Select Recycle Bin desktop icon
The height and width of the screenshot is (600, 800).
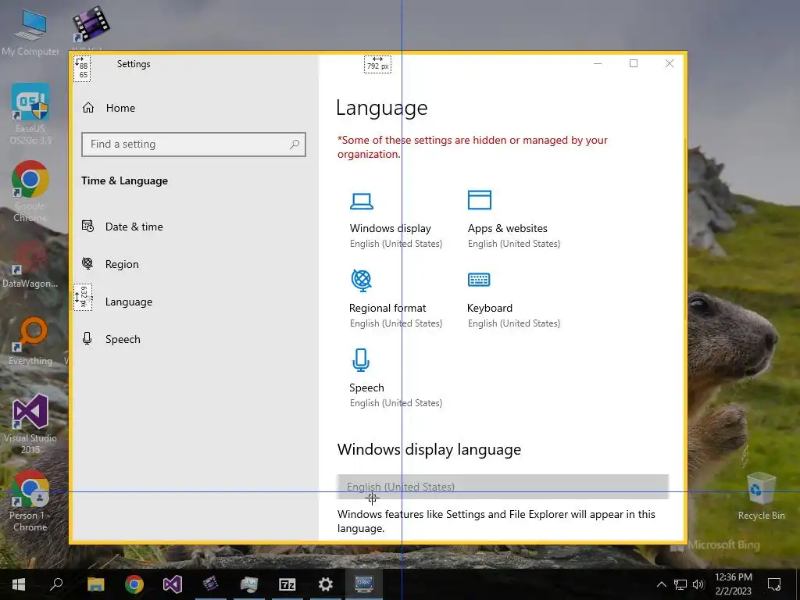click(761, 496)
